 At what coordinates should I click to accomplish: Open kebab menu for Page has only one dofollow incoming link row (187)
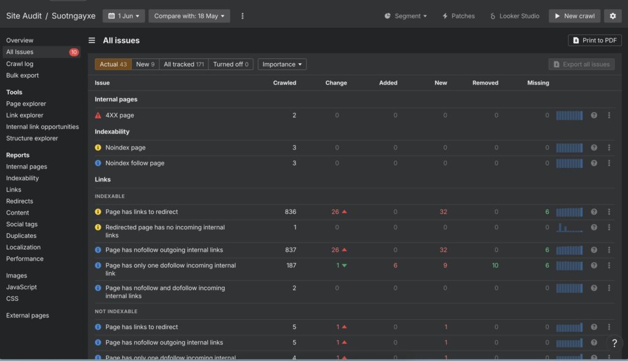pyautogui.click(x=609, y=265)
